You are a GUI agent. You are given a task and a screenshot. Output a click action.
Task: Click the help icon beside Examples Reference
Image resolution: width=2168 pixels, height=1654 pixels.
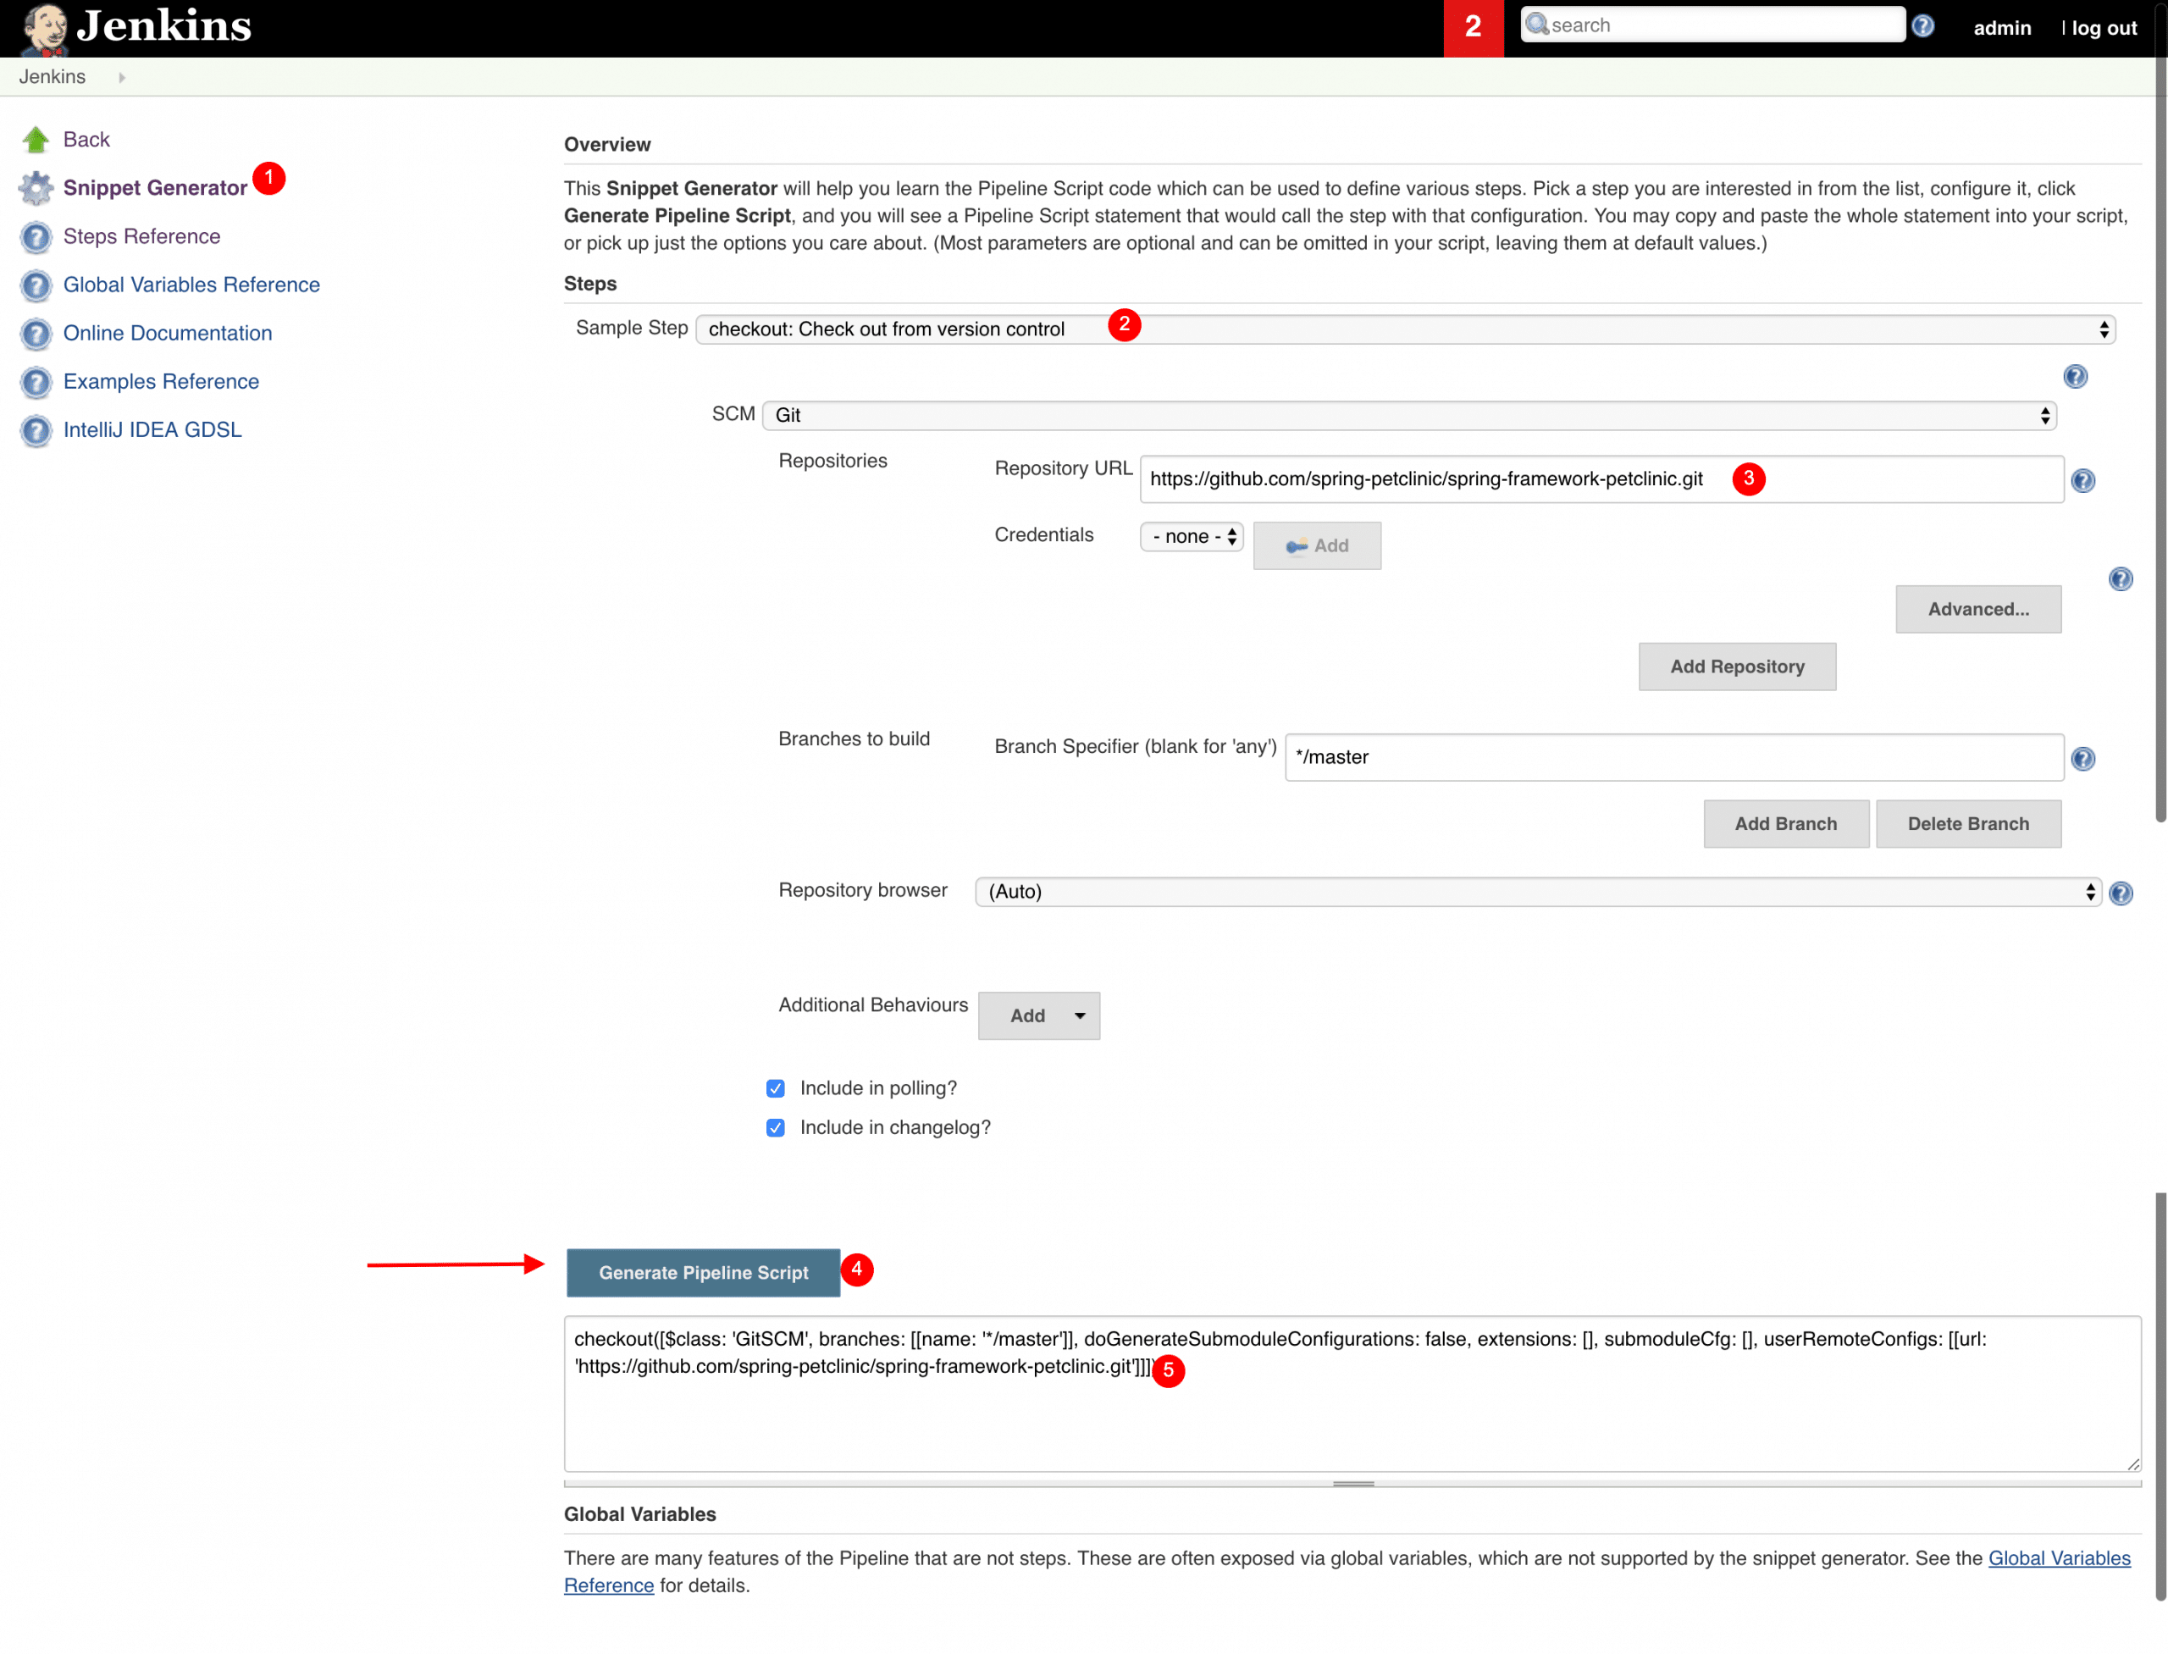point(36,383)
